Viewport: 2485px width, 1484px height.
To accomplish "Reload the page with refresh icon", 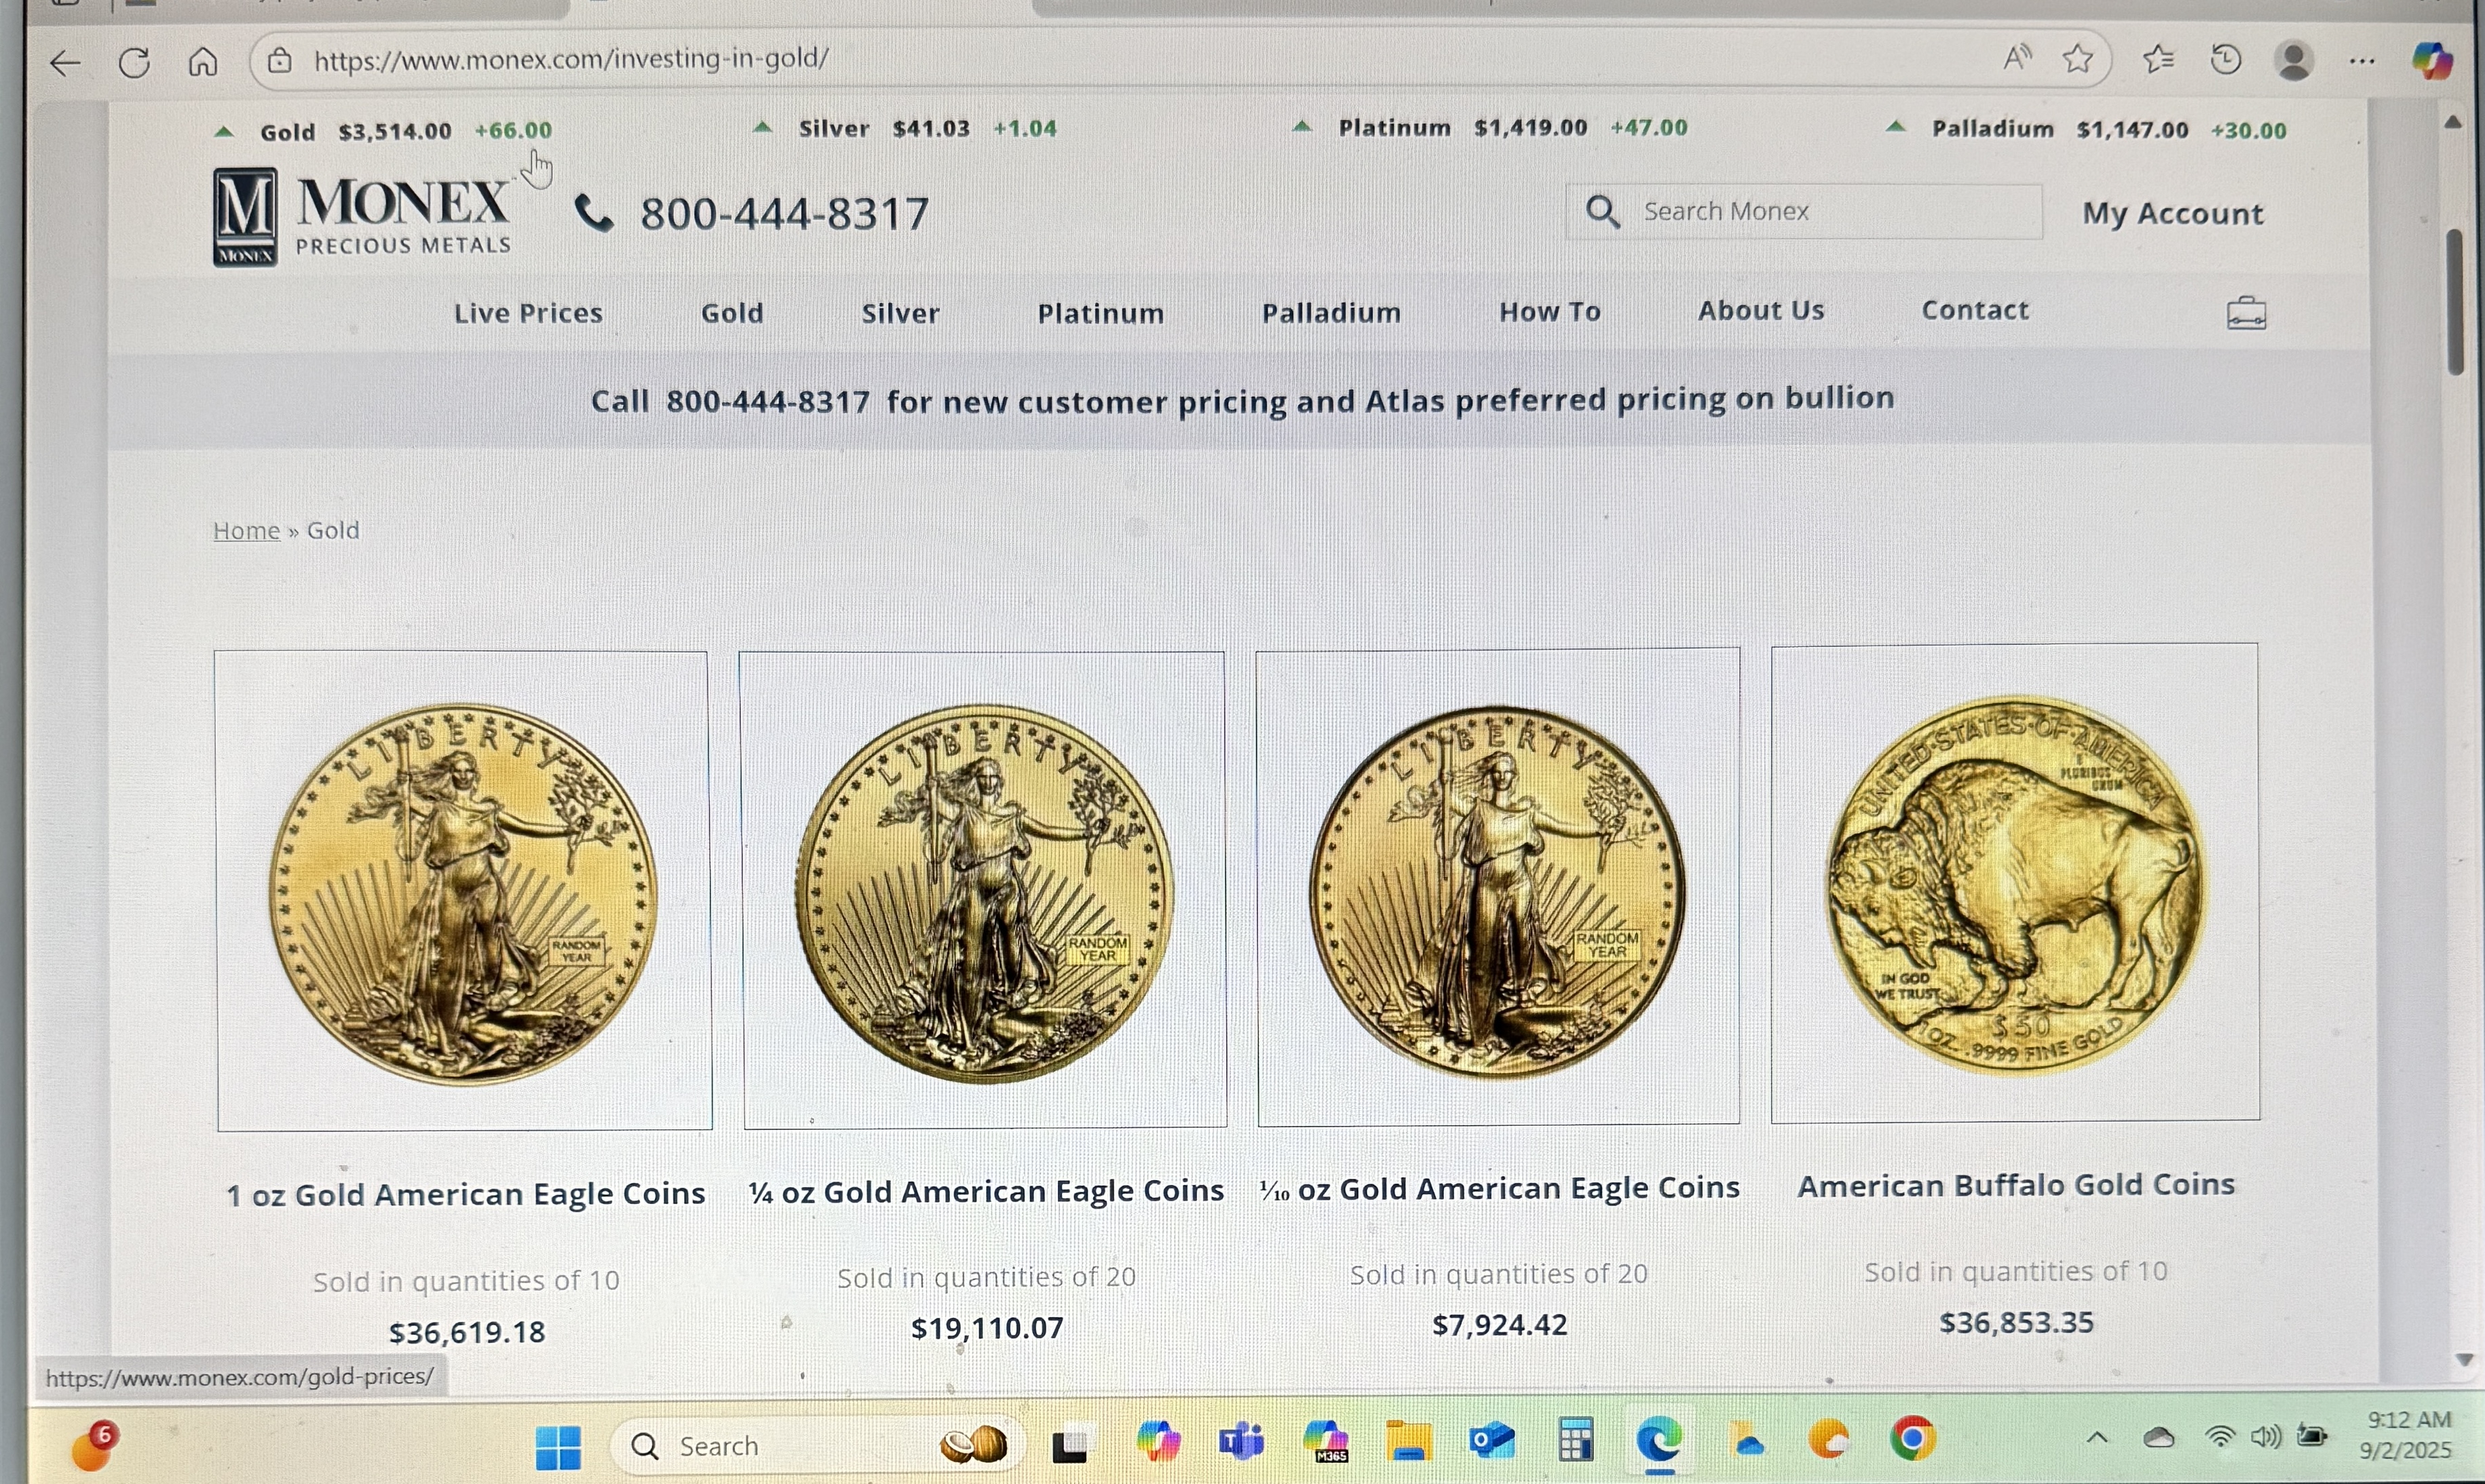I will click(134, 62).
